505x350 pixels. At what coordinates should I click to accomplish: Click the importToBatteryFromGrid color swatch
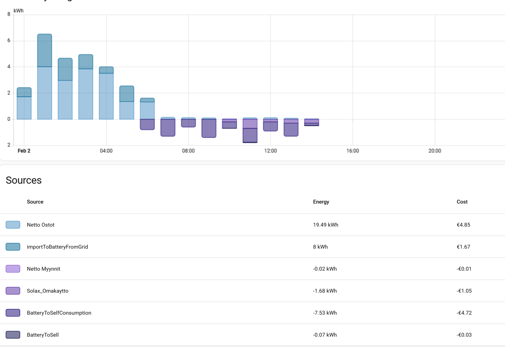(13, 247)
